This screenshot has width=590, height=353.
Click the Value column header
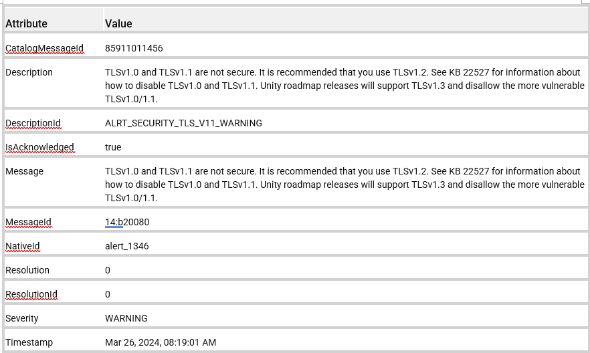pyautogui.click(x=118, y=23)
